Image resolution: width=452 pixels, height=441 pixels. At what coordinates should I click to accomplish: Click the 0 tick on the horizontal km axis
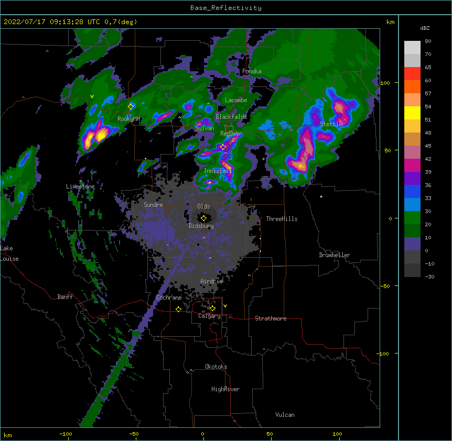click(202, 434)
